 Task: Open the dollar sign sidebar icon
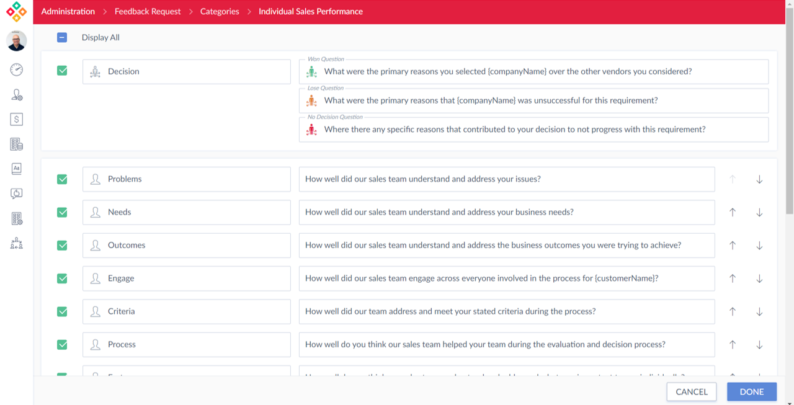coord(17,119)
